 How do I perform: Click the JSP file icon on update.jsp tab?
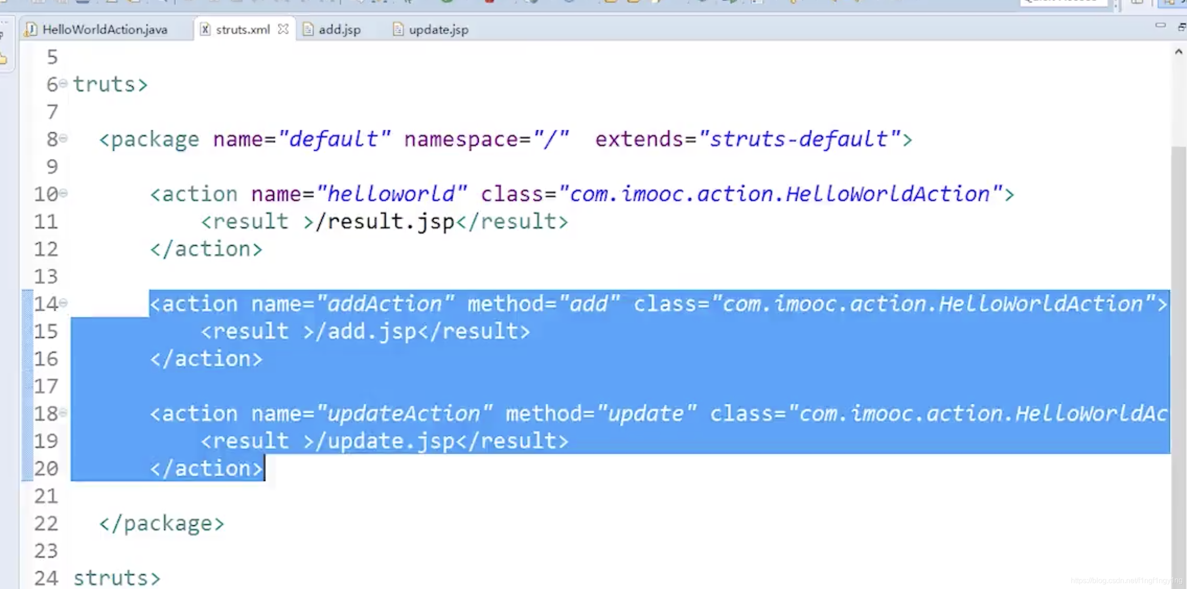(x=398, y=30)
